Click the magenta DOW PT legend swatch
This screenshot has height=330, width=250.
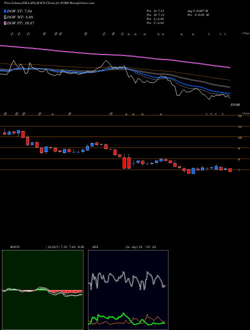point(5,23)
